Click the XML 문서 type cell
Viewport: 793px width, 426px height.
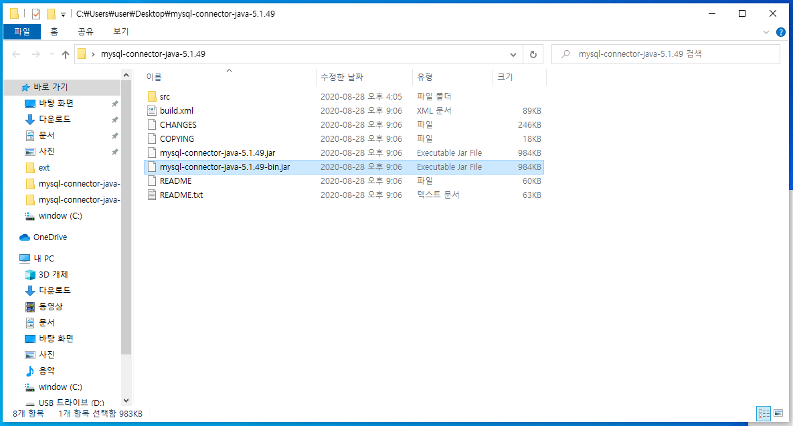434,110
